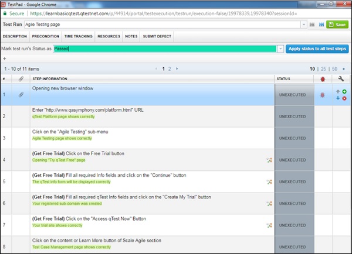Screen dimensions: 352x254
Task: Set status for step 8 Scale Agile
Action: (294, 245)
